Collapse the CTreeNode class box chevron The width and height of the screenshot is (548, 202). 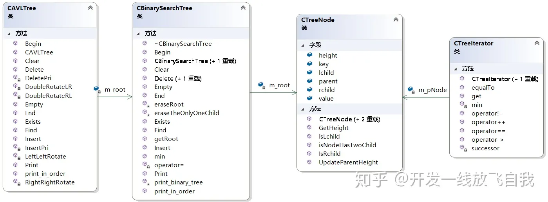pos(396,19)
